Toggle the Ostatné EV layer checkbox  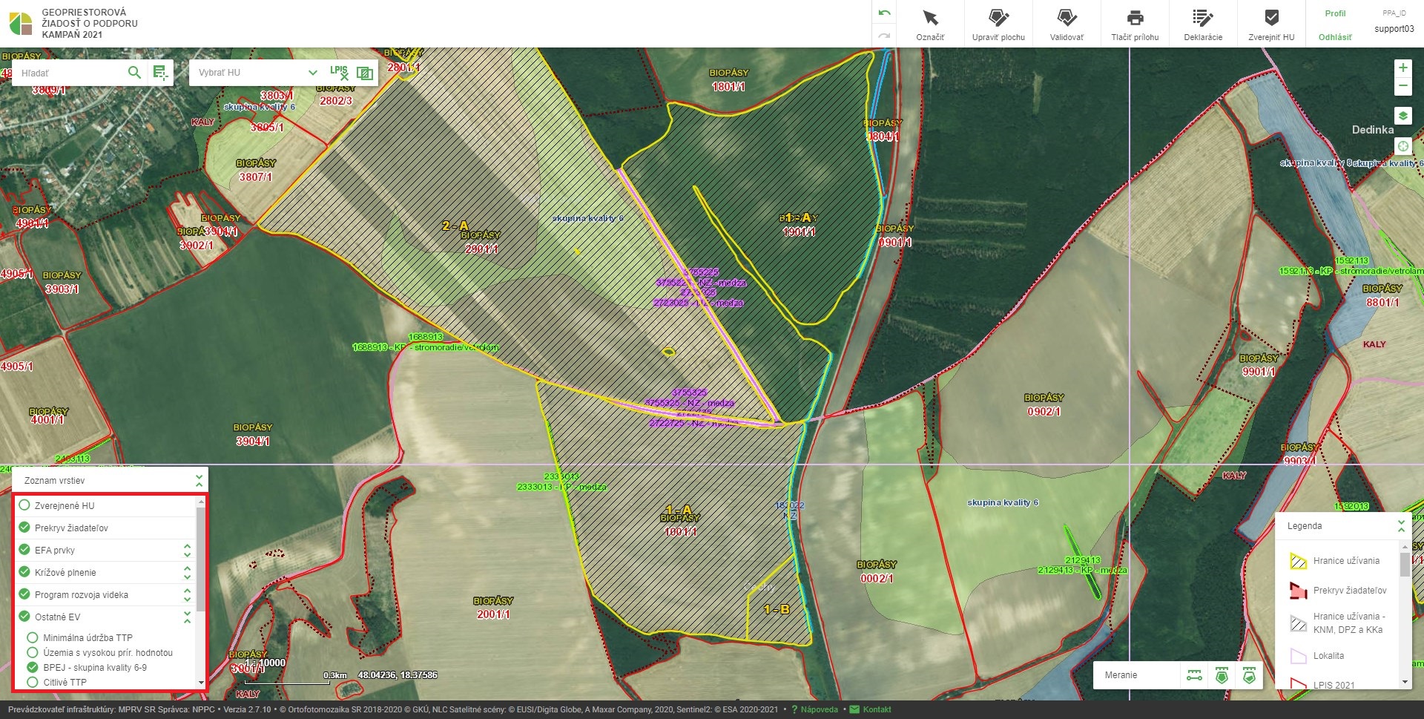(24, 617)
